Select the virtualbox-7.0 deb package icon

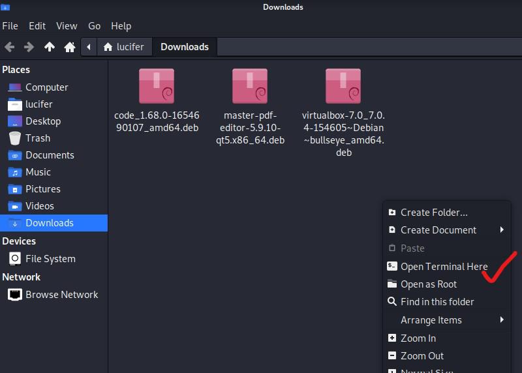[x=343, y=86]
